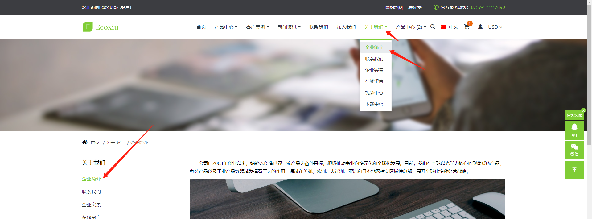Open QQ online customer service
This screenshot has height=219, width=592.
click(574, 130)
